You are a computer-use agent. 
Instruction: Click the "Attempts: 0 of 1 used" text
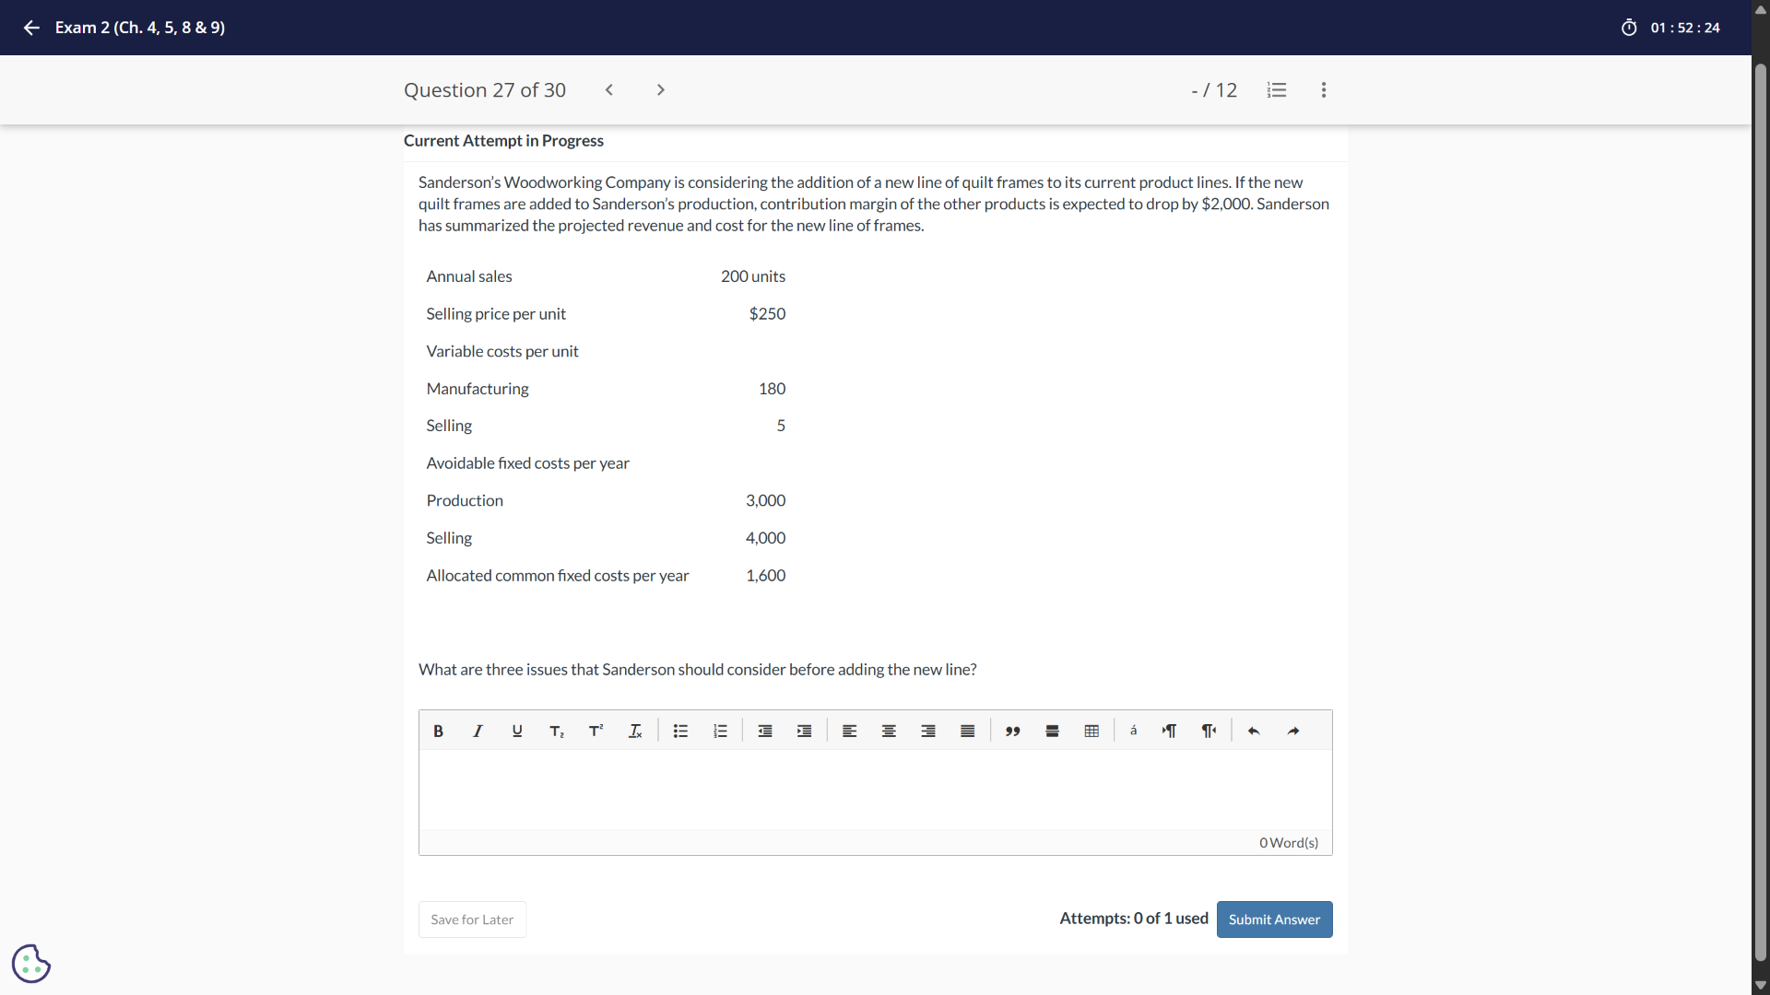coord(1134,919)
